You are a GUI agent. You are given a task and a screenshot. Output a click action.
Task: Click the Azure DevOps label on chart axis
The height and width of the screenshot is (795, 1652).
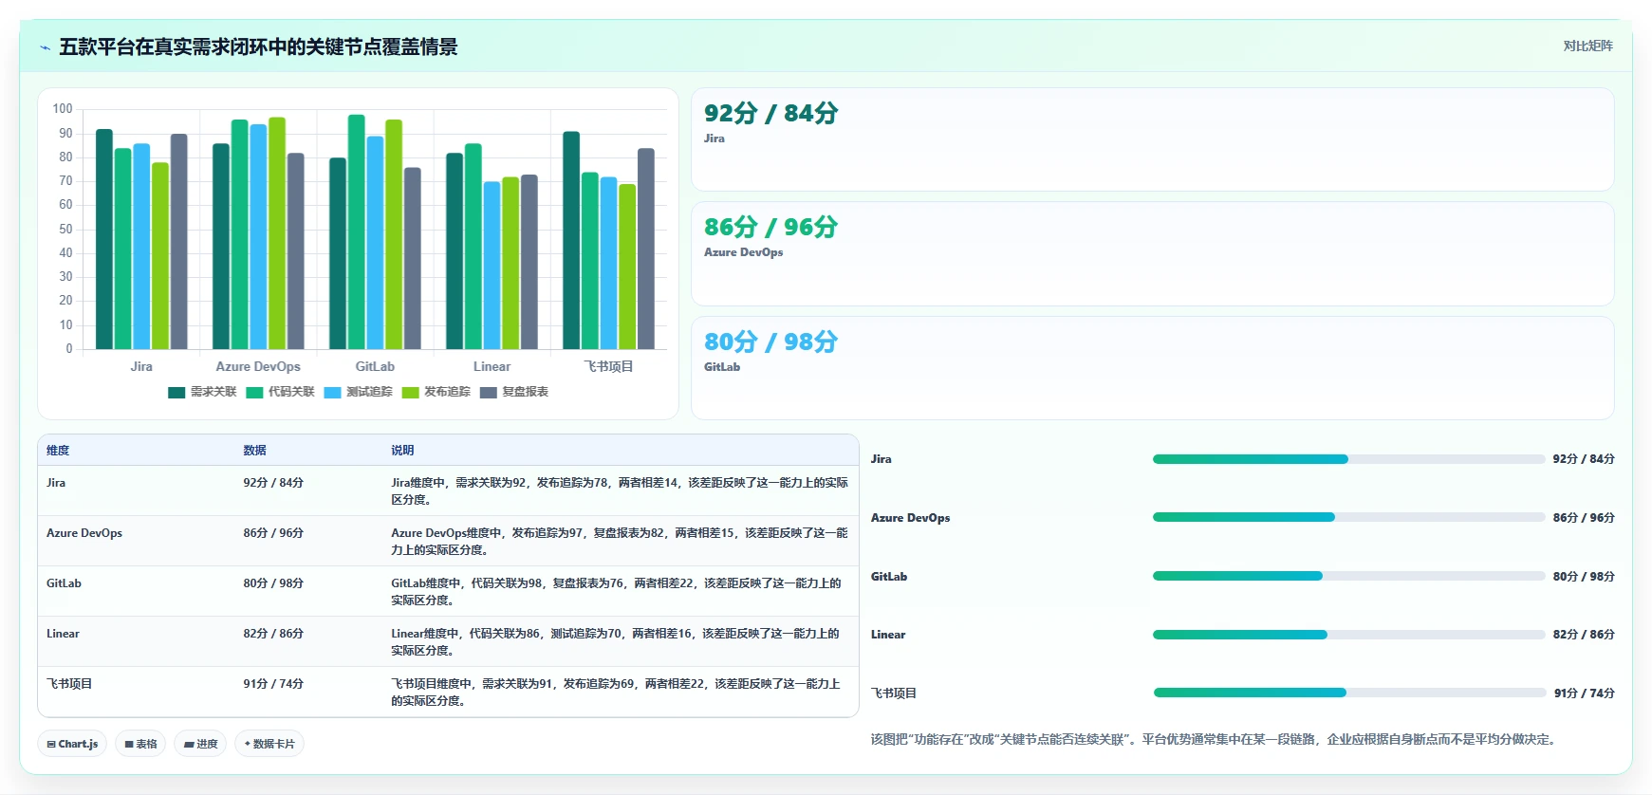click(x=258, y=367)
